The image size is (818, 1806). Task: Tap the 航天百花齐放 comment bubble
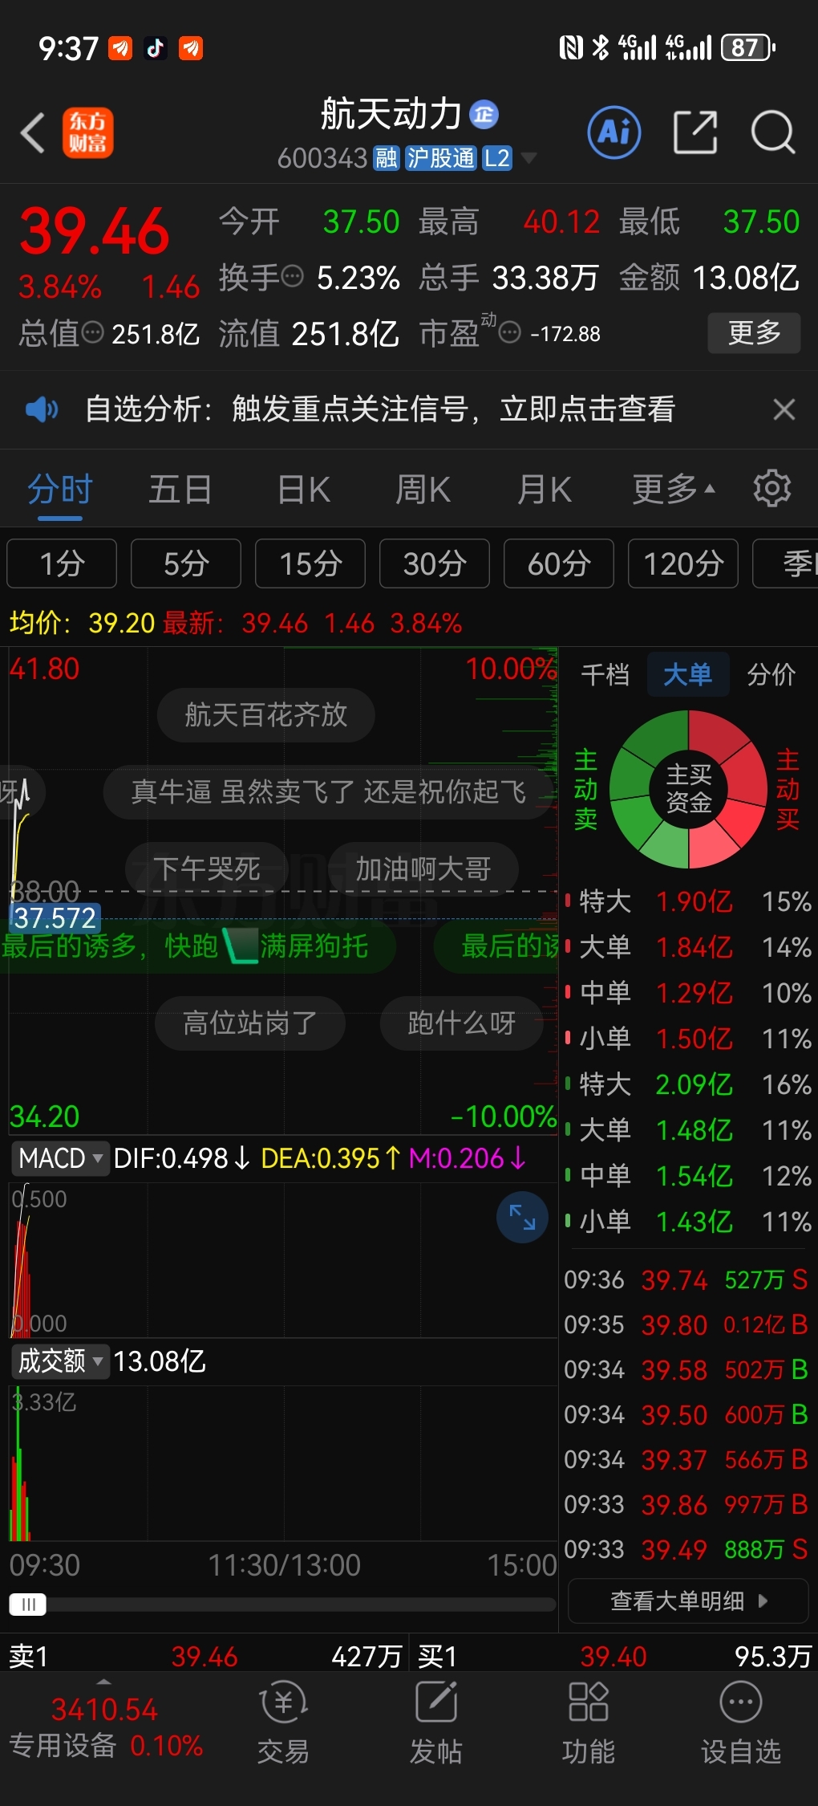coord(266,714)
